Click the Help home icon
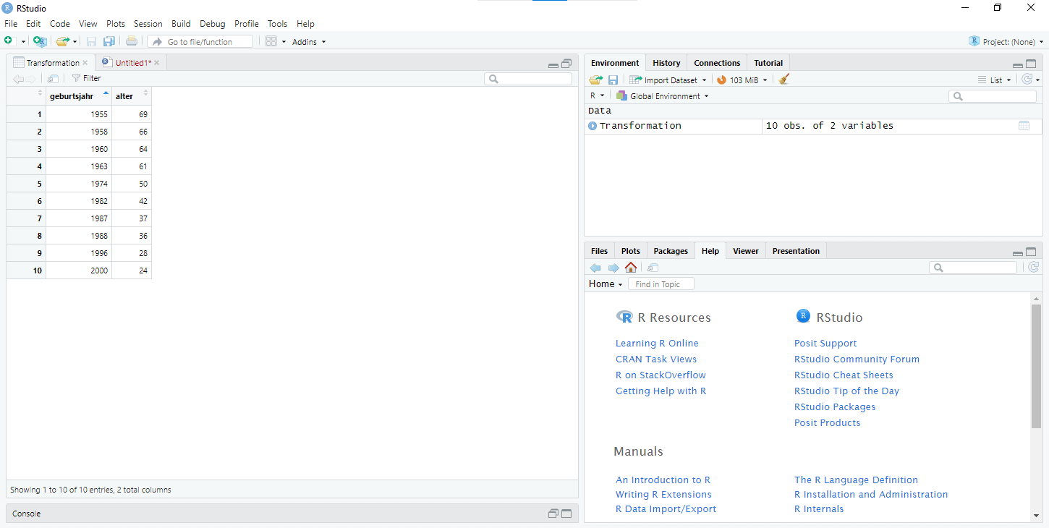Image resolution: width=1049 pixels, height=528 pixels. [x=631, y=268]
